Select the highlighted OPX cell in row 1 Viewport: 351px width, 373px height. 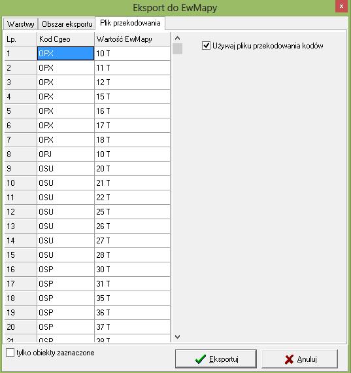click(65, 54)
